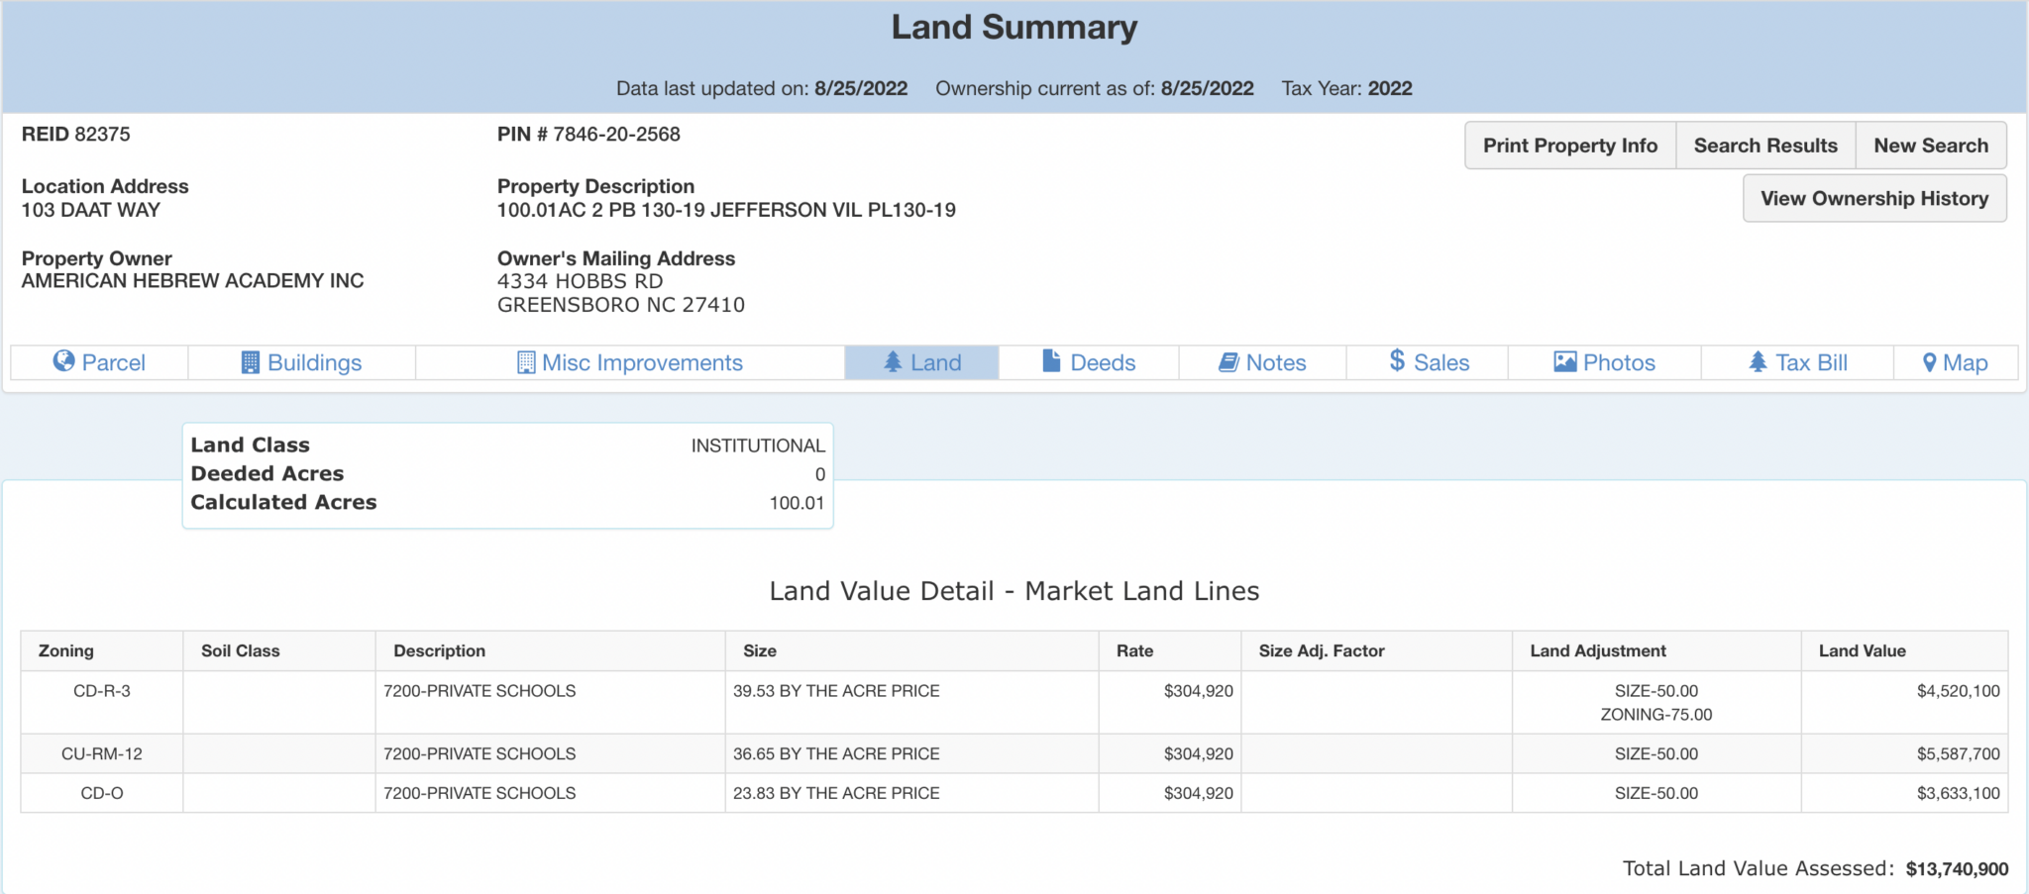
Task: Click the map pin icon beside Map
Action: (x=1929, y=363)
